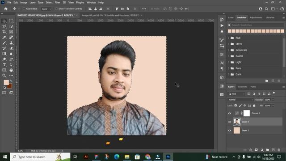Expand the Dark swatch folder
Viewport: 286px width, 161px height.
pyautogui.click(x=229, y=75)
